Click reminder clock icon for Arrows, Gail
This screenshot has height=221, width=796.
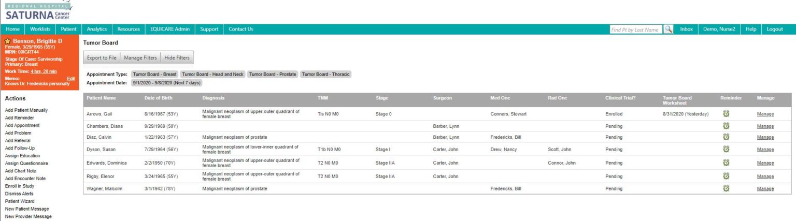tap(726, 114)
